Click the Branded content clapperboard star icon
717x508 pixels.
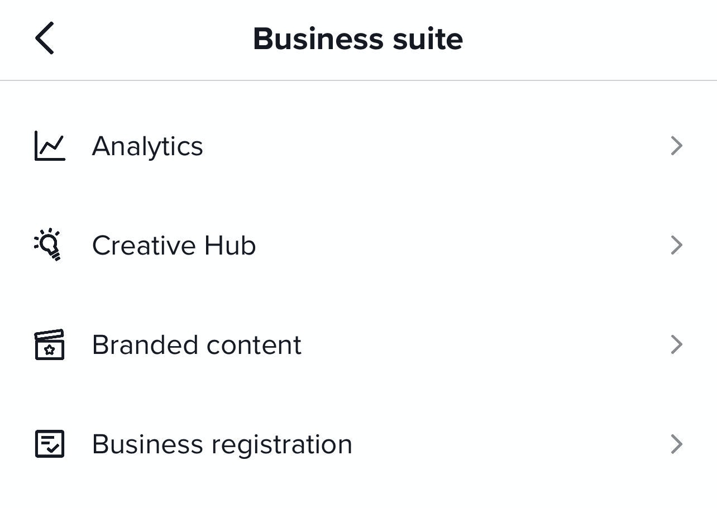pos(50,344)
